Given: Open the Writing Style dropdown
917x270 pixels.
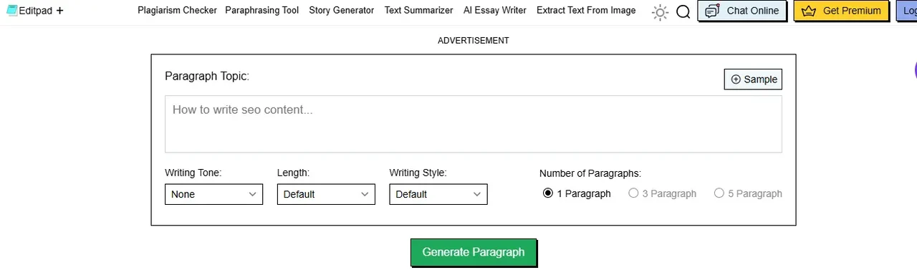Looking at the screenshot, I should 438,194.
